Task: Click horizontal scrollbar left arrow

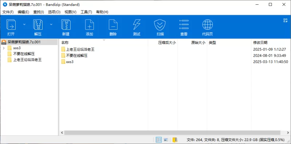Action: (62, 133)
